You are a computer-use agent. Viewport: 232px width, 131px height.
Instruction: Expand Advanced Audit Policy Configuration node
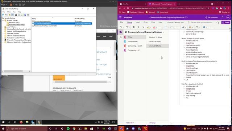point(3,42)
